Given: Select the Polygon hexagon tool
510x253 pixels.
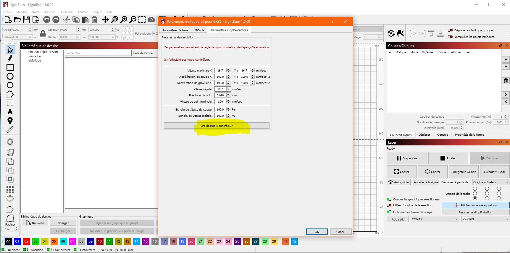Looking at the screenshot, I should point(10,85).
